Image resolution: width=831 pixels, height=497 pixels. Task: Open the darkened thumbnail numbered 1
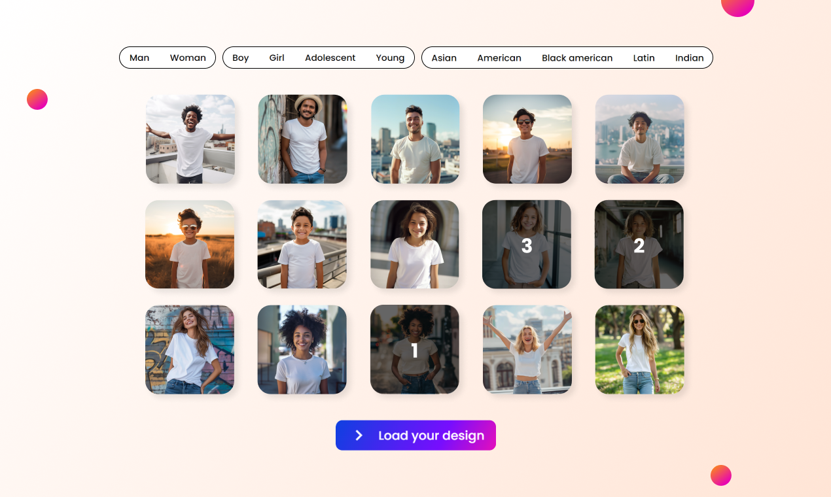click(x=415, y=350)
